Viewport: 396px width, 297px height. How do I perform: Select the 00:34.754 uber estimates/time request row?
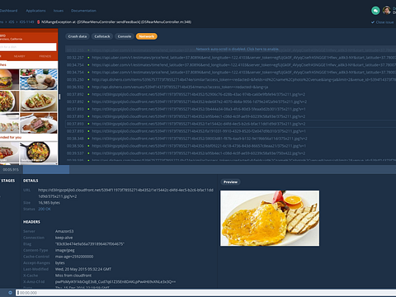(x=231, y=65)
